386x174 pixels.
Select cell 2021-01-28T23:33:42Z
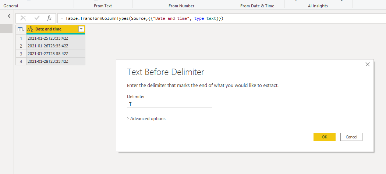pyautogui.click(x=56, y=61)
